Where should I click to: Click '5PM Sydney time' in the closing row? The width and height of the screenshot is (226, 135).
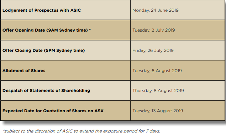pos(64,50)
